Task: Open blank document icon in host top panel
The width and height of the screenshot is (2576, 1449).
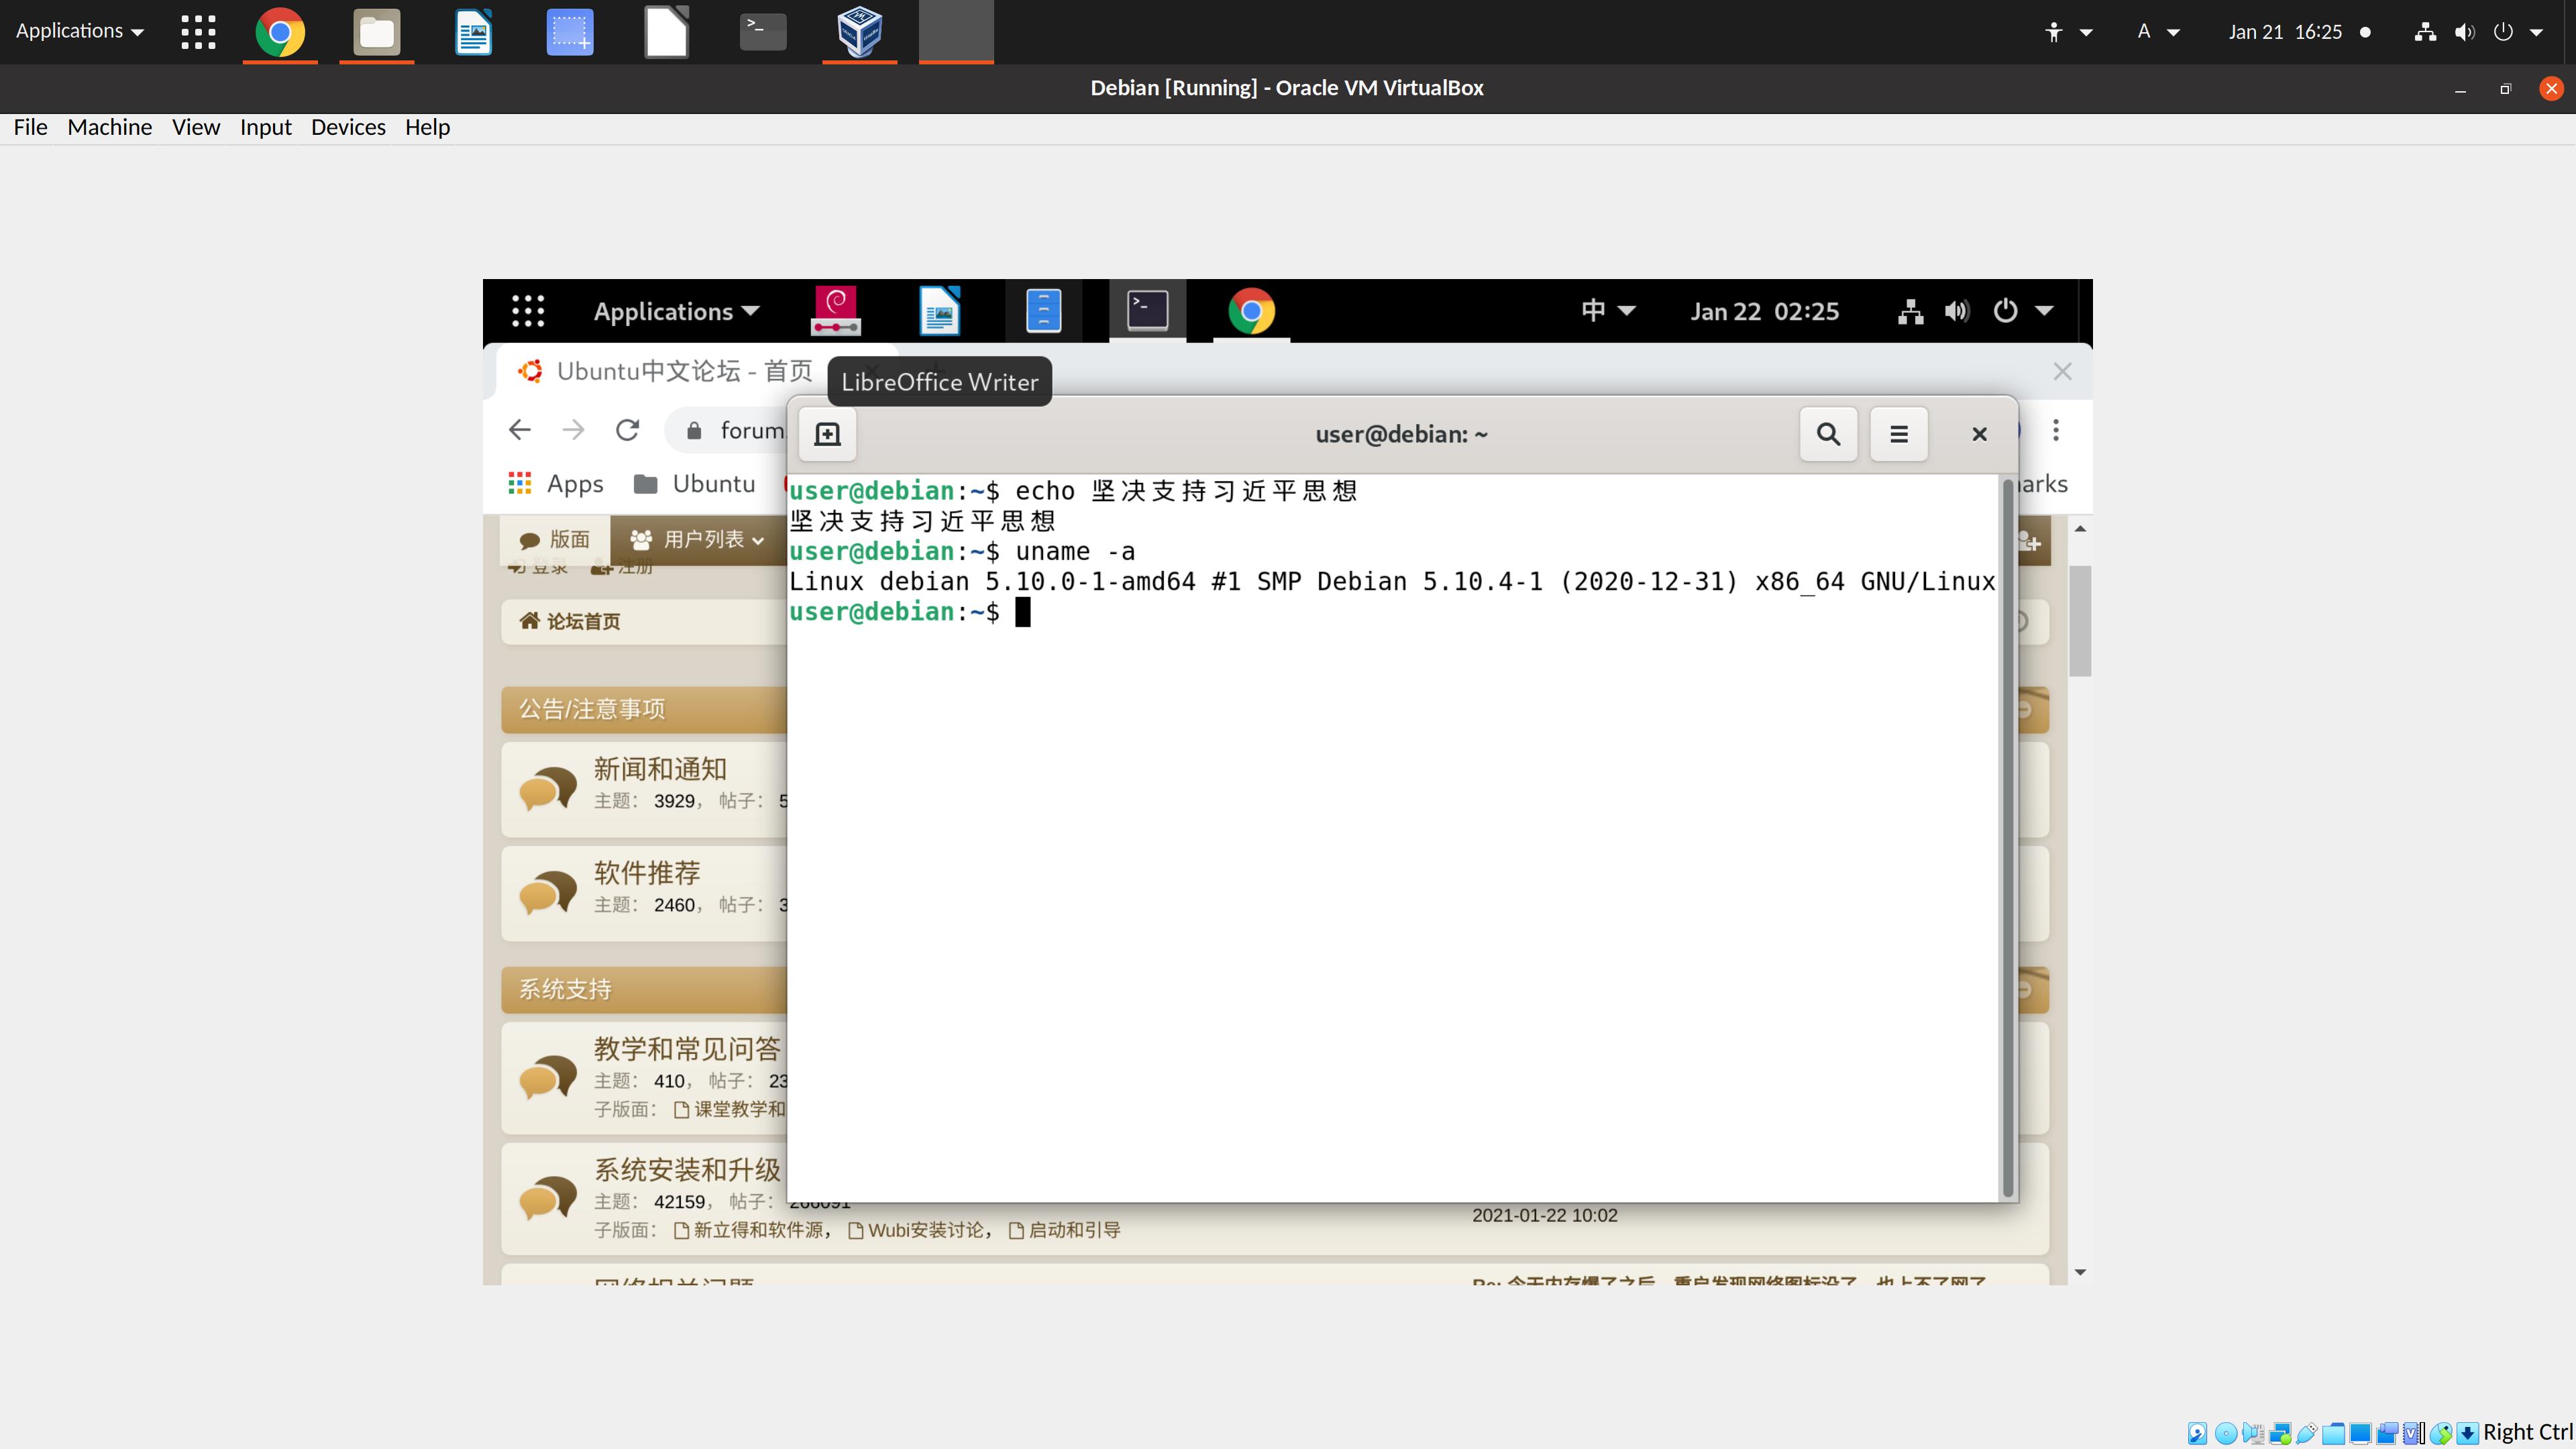Action: 666,32
